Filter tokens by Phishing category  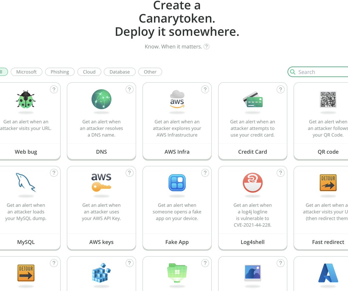tap(60, 72)
